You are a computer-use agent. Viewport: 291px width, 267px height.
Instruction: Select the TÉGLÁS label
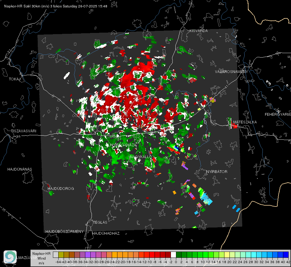[100, 222]
